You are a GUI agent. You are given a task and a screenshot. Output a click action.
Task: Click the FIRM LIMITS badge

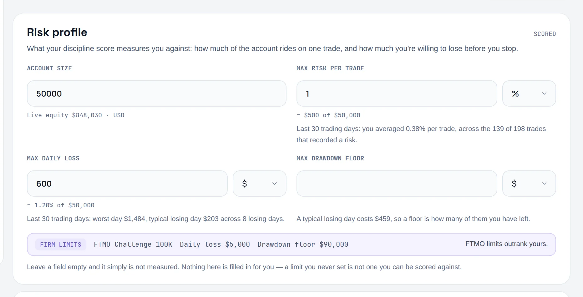(61, 244)
